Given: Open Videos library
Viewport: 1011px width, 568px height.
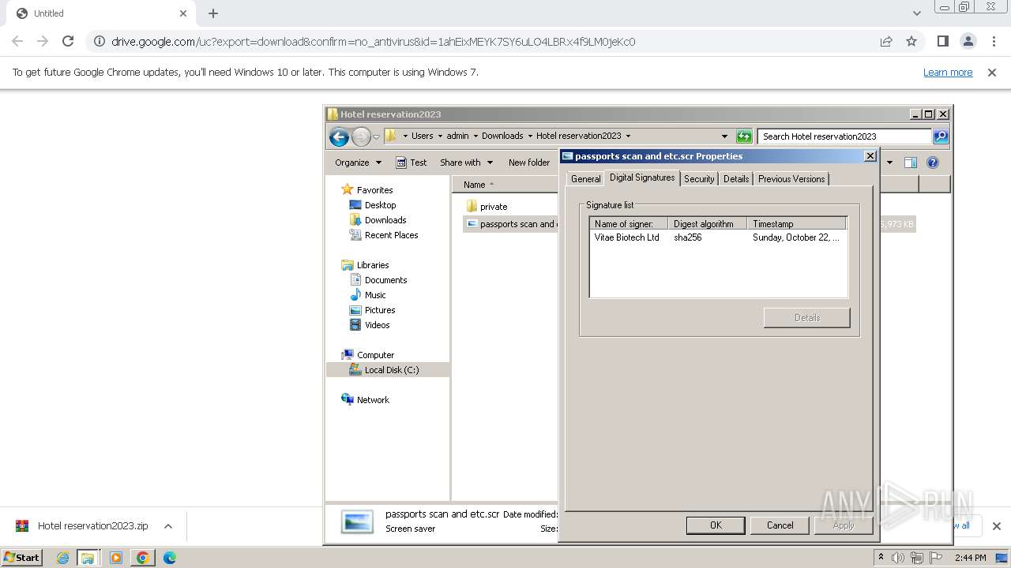Looking at the screenshot, I should point(377,325).
